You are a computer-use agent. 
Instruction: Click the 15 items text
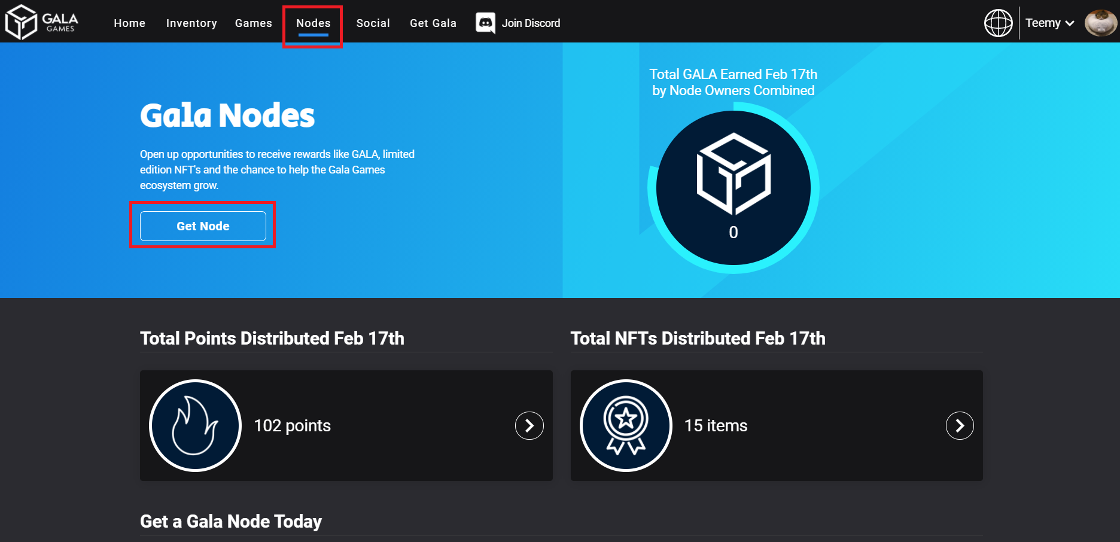[716, 425]
